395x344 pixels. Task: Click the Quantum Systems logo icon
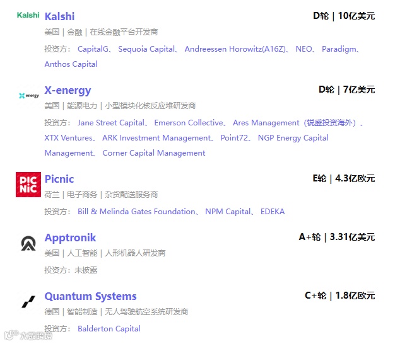click(x=28, y=302)
